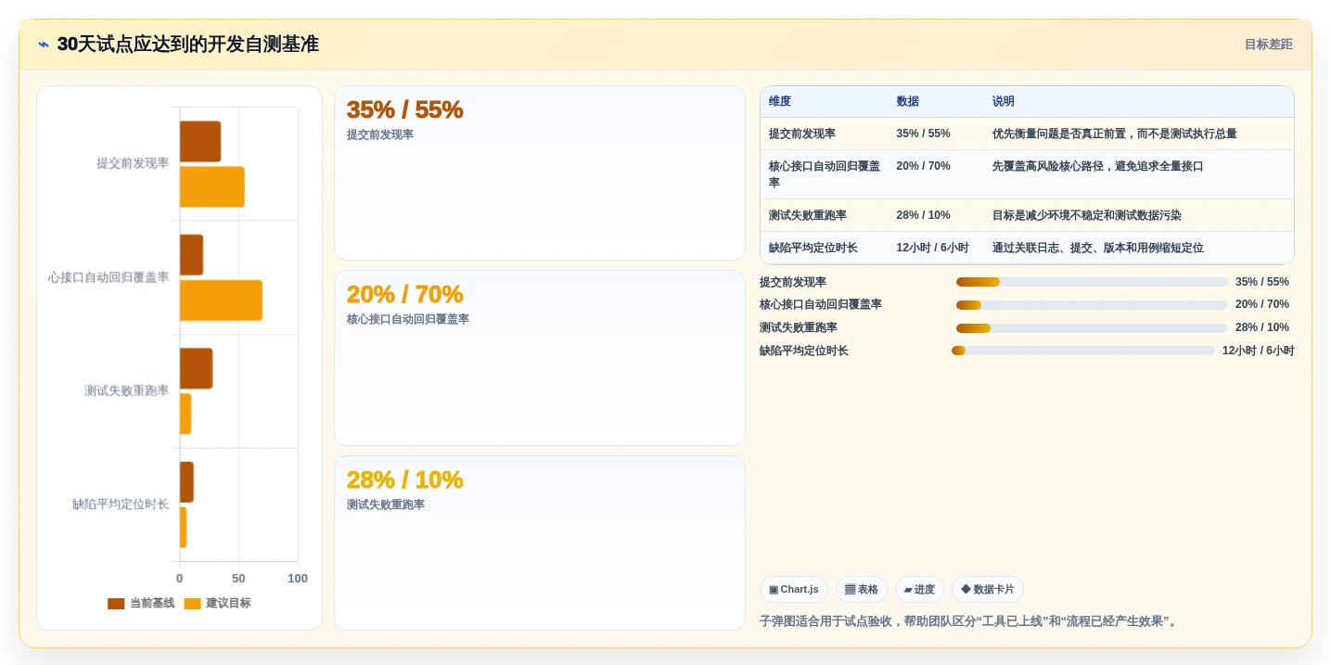This screenshot has width=1331, height=665.
Task: Open the 28% / 10% data card
Action: 540,543
